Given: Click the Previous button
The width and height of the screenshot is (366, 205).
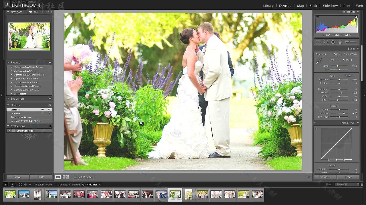Looking at the screenshot, I should 325,177.
